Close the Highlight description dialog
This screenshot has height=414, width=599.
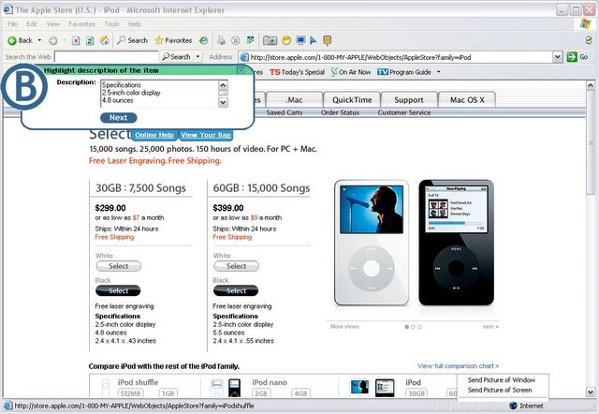241,70
